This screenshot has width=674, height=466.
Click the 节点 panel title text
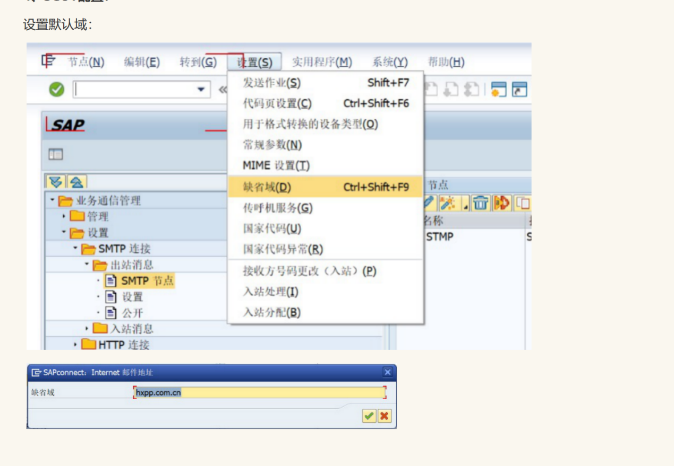click(438, 184)
